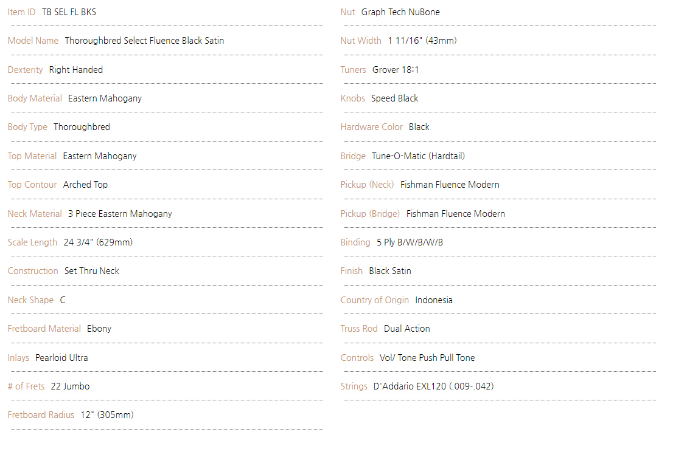Click the 'Model Name' label
This screenshot has height=449, width=673.
point(33,41)
